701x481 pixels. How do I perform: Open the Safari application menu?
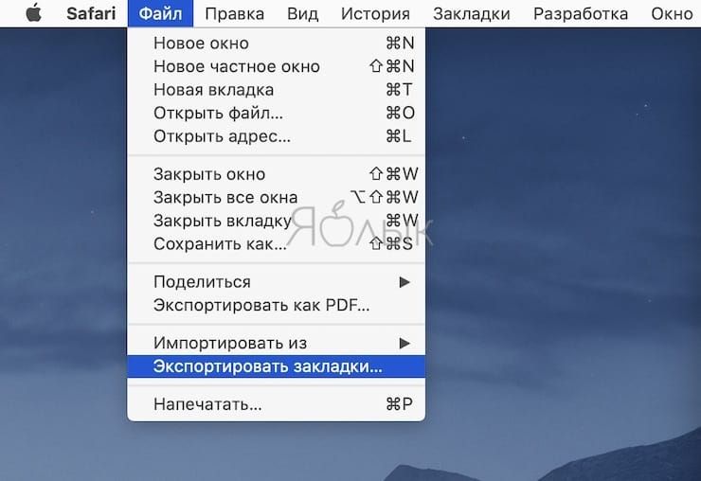[91, 13]
